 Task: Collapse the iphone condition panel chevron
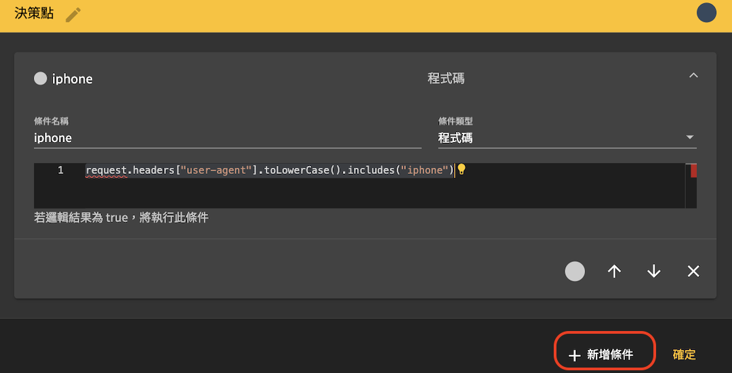[694, 75]
